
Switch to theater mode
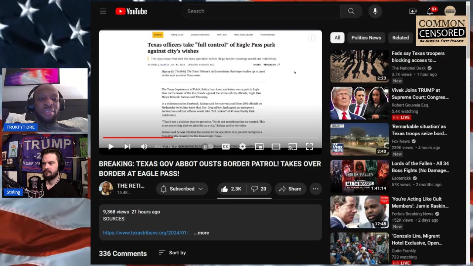click(x=276, y=147)
